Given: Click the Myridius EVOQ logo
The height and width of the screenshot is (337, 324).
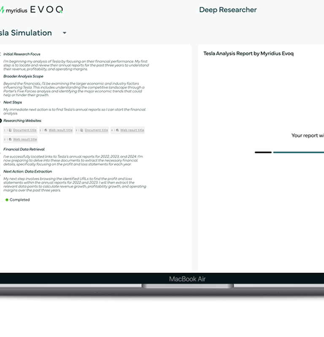Looking at the screenshot, I should (32, 10).
